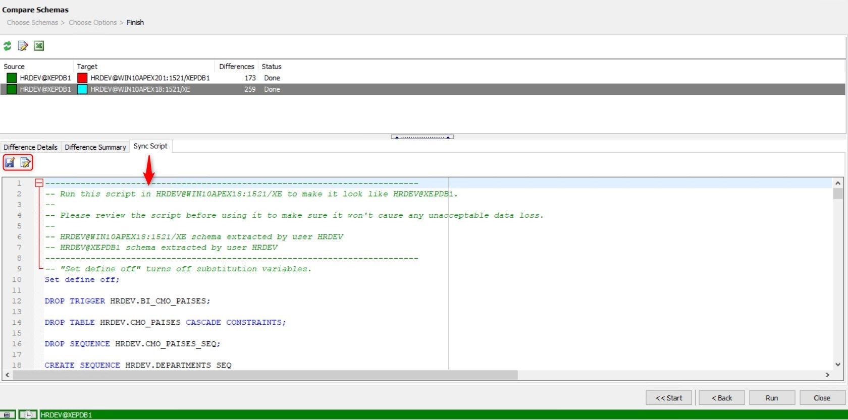The image size is (848, 420).
Task: Click the clock icon in status bar
Action: 28,415
